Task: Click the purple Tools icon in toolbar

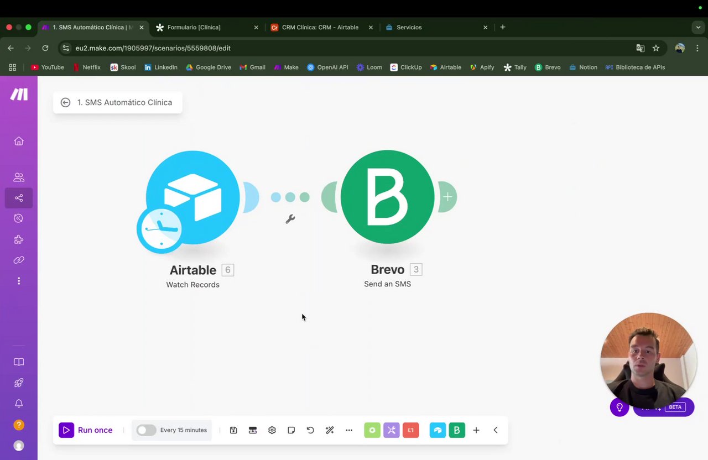Action: [392, 430]
